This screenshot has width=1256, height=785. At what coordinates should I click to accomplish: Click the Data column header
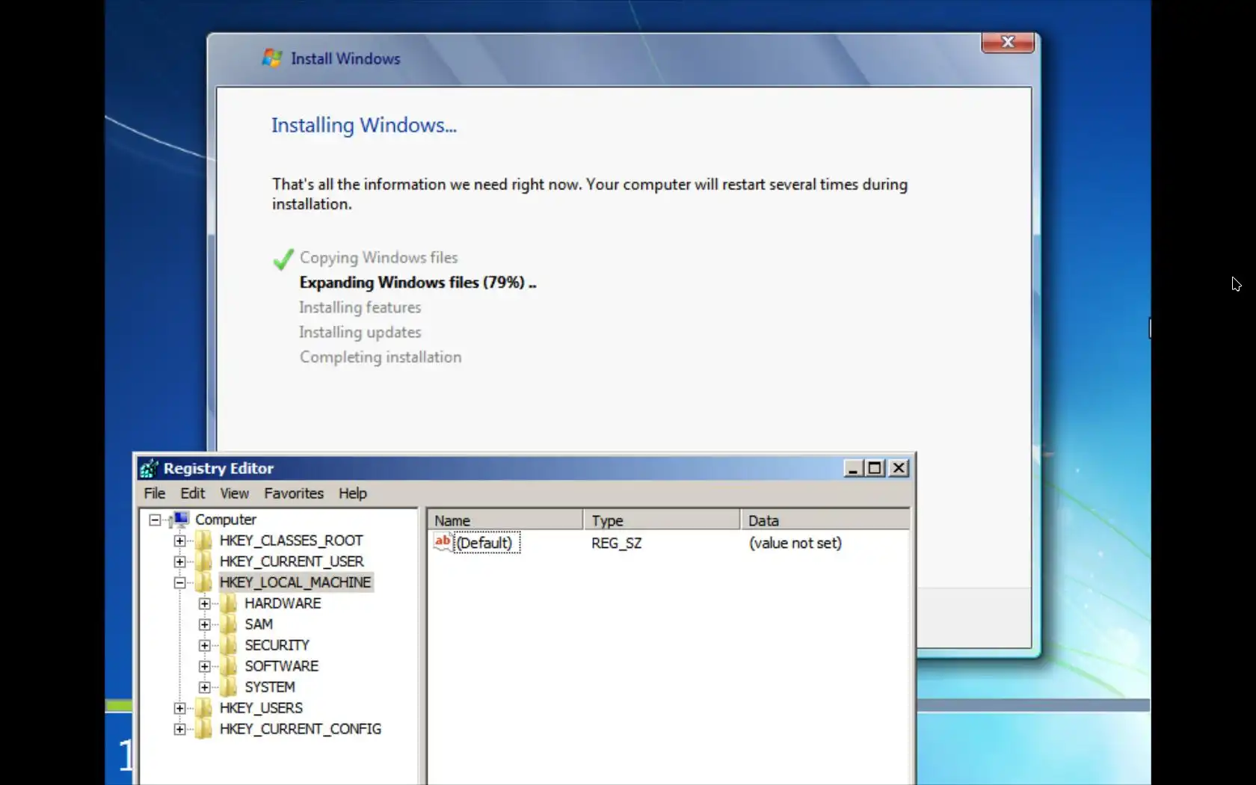[825, 520]
